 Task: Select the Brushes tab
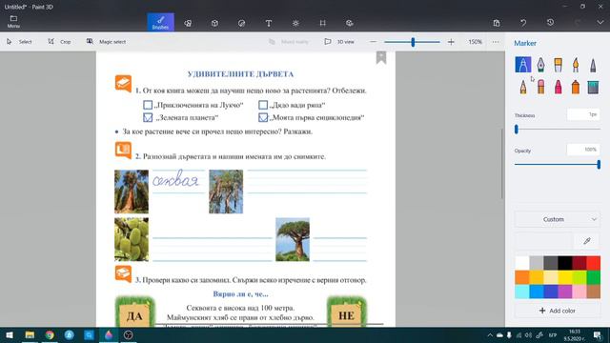coord(160,22)
